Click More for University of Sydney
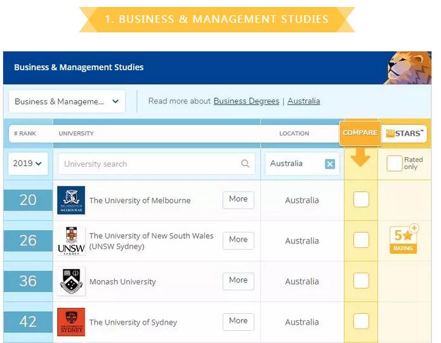 (238, 321)
